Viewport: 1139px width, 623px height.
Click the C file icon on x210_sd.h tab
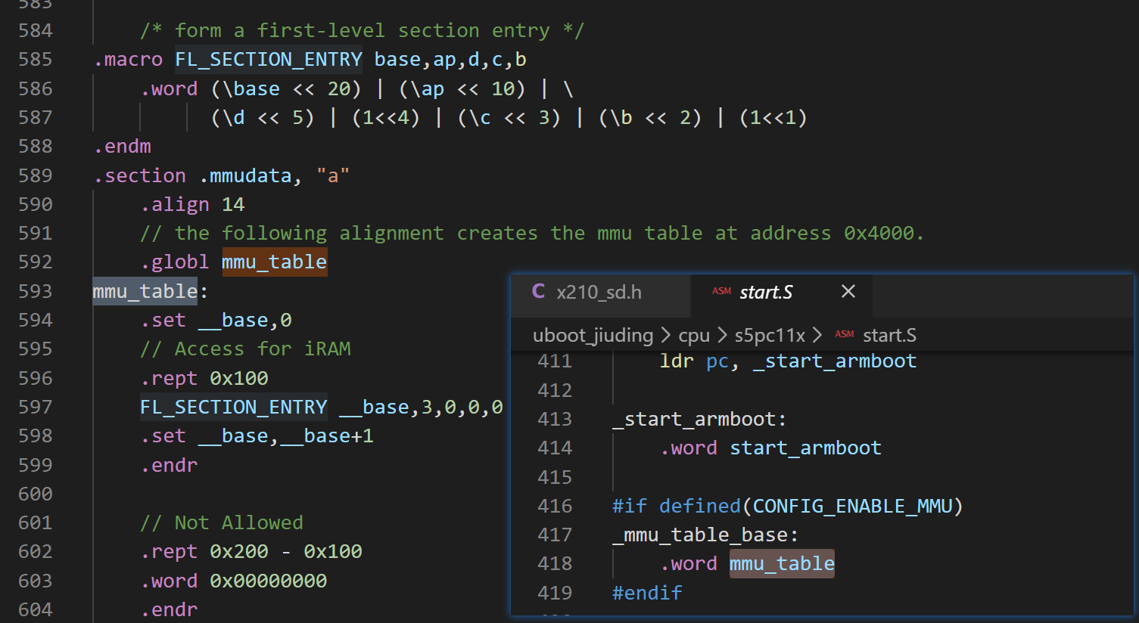pos(539,292)
